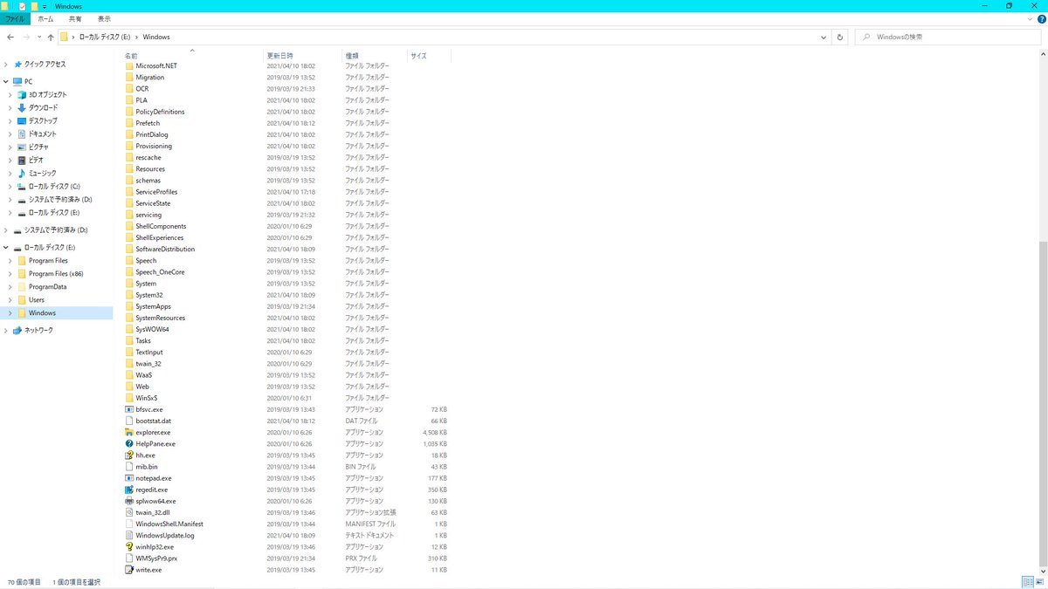The image size is (1048, 589).
Task: Expand the クイック アクセス tree node
Action: (x=6, y=65)
